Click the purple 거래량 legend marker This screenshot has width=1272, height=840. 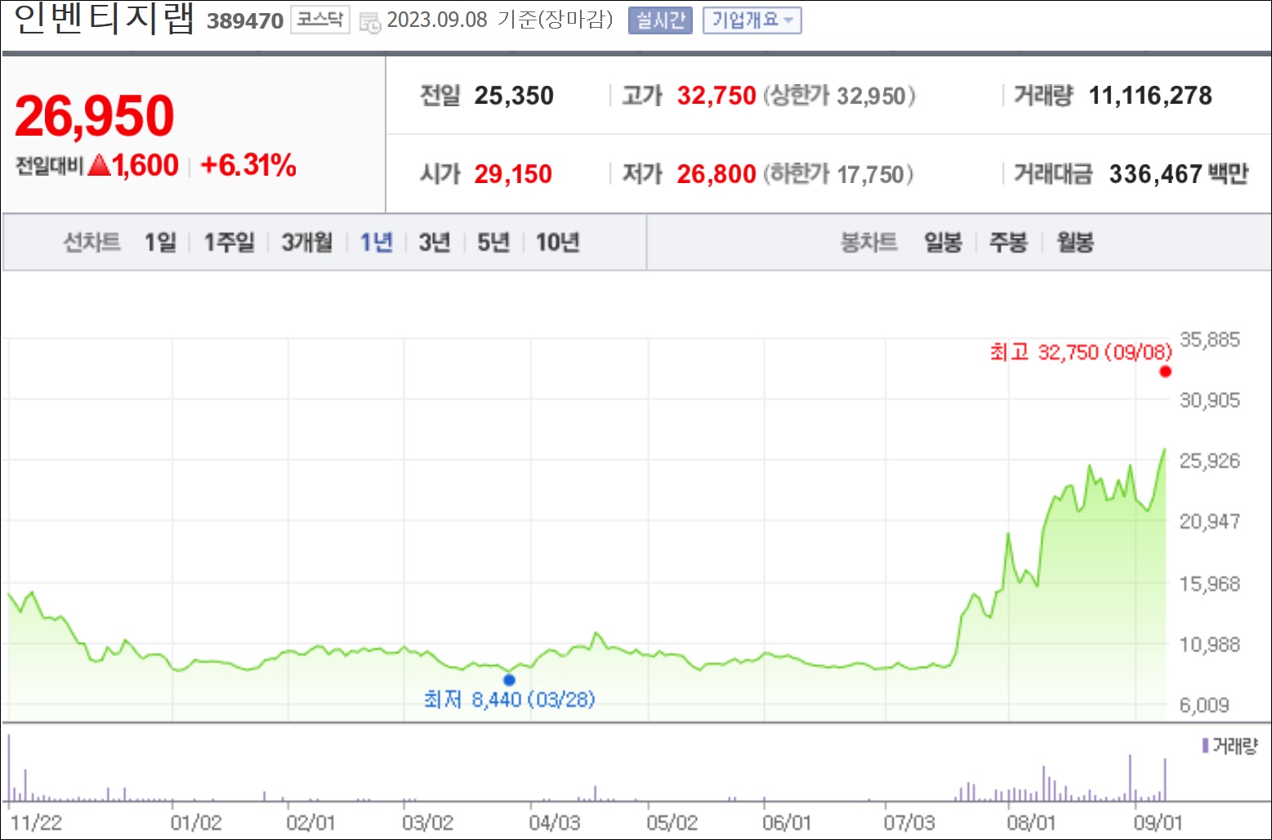(1205, 745)
